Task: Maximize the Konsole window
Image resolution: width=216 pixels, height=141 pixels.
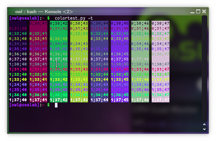Action: (198, 11)
